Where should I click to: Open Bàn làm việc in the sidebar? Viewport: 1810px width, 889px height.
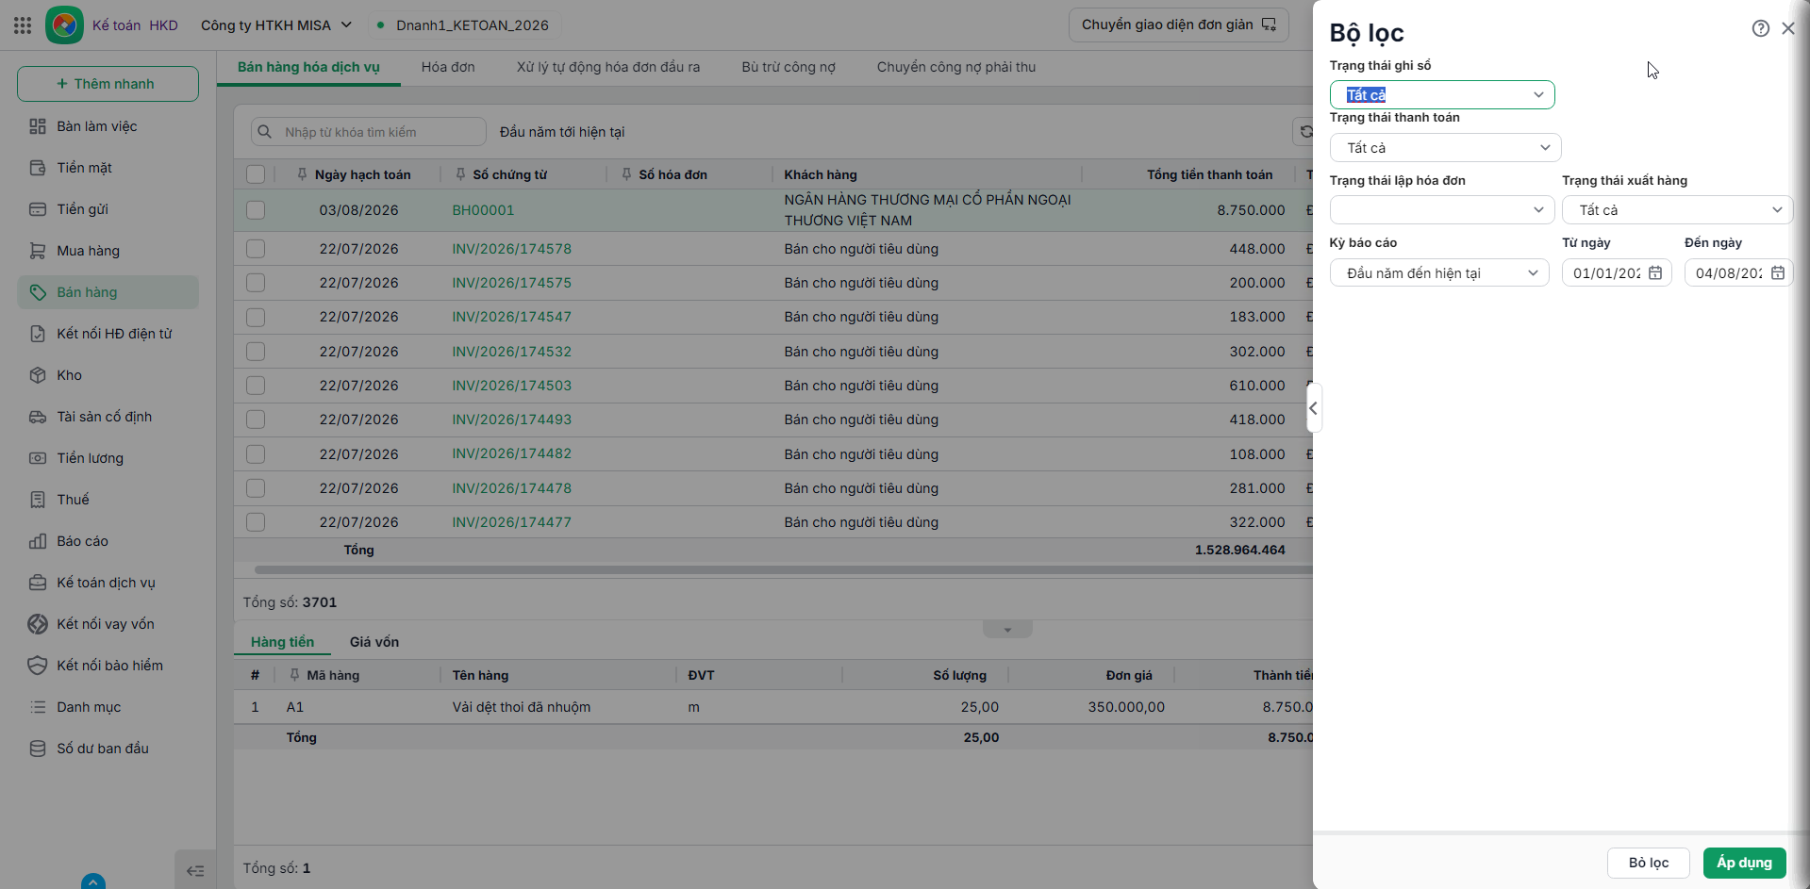(x=108, y=126)
